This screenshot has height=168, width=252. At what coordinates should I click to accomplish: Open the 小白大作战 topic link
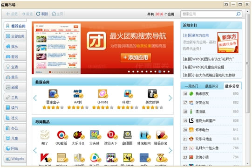[209, 75]
